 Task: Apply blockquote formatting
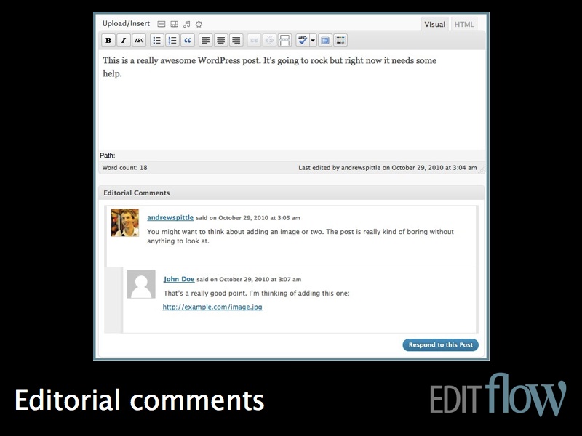click(x=188, y=40)
